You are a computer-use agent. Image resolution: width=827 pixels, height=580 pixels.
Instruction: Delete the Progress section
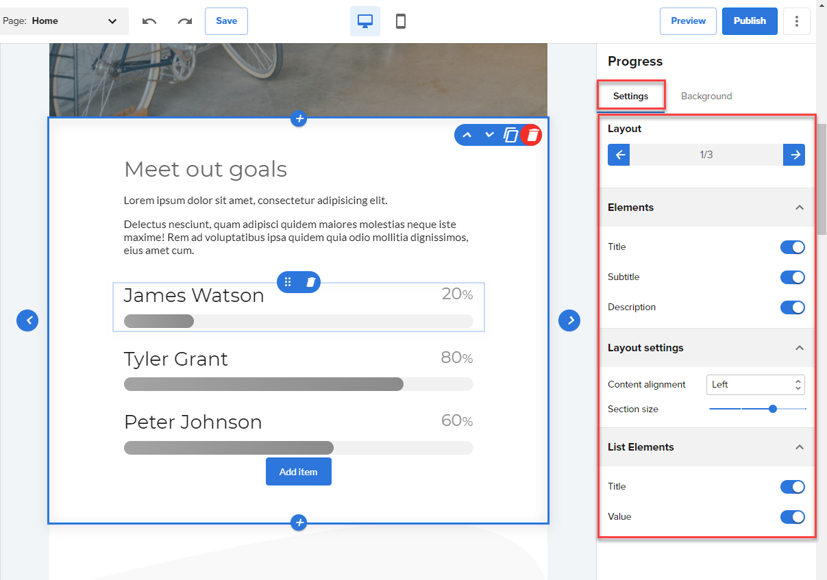pyautogui.click(x=531, y=135)
